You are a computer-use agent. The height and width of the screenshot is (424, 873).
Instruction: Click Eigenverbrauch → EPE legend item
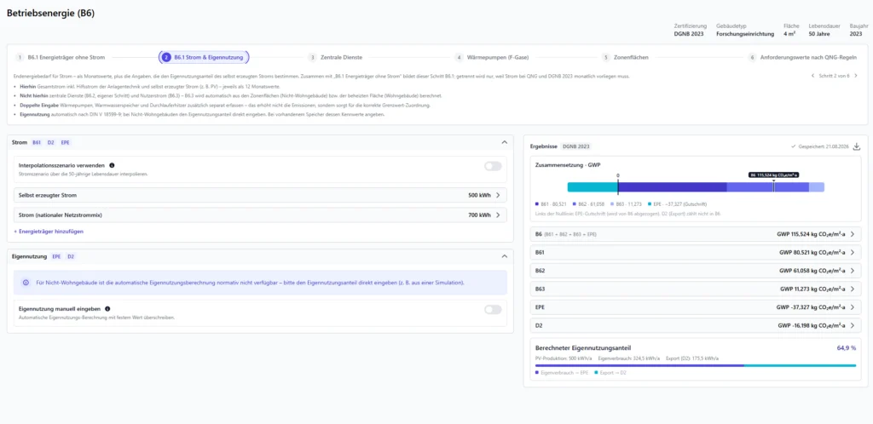(561, 372)
